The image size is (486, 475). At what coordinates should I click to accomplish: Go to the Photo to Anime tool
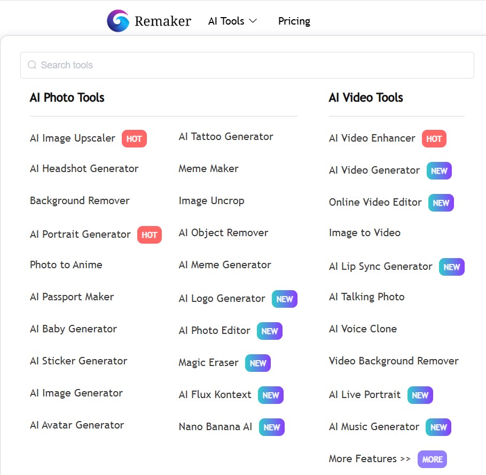[66, 265]
